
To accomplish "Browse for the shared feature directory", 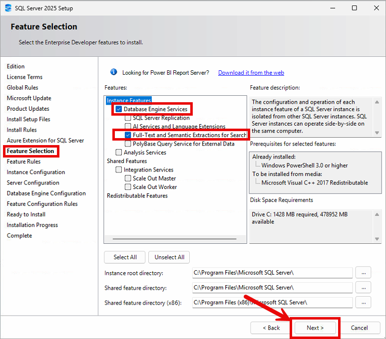I will pyautogui.click(x=363, y=288).
